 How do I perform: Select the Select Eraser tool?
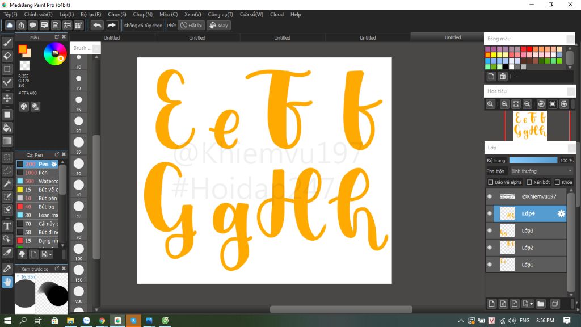pos(7,209)
